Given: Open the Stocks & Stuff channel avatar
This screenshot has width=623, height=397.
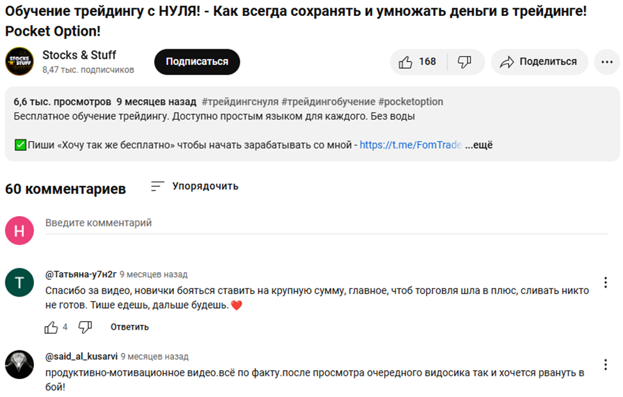Looking at the screenshot, I should click(19, 62).
